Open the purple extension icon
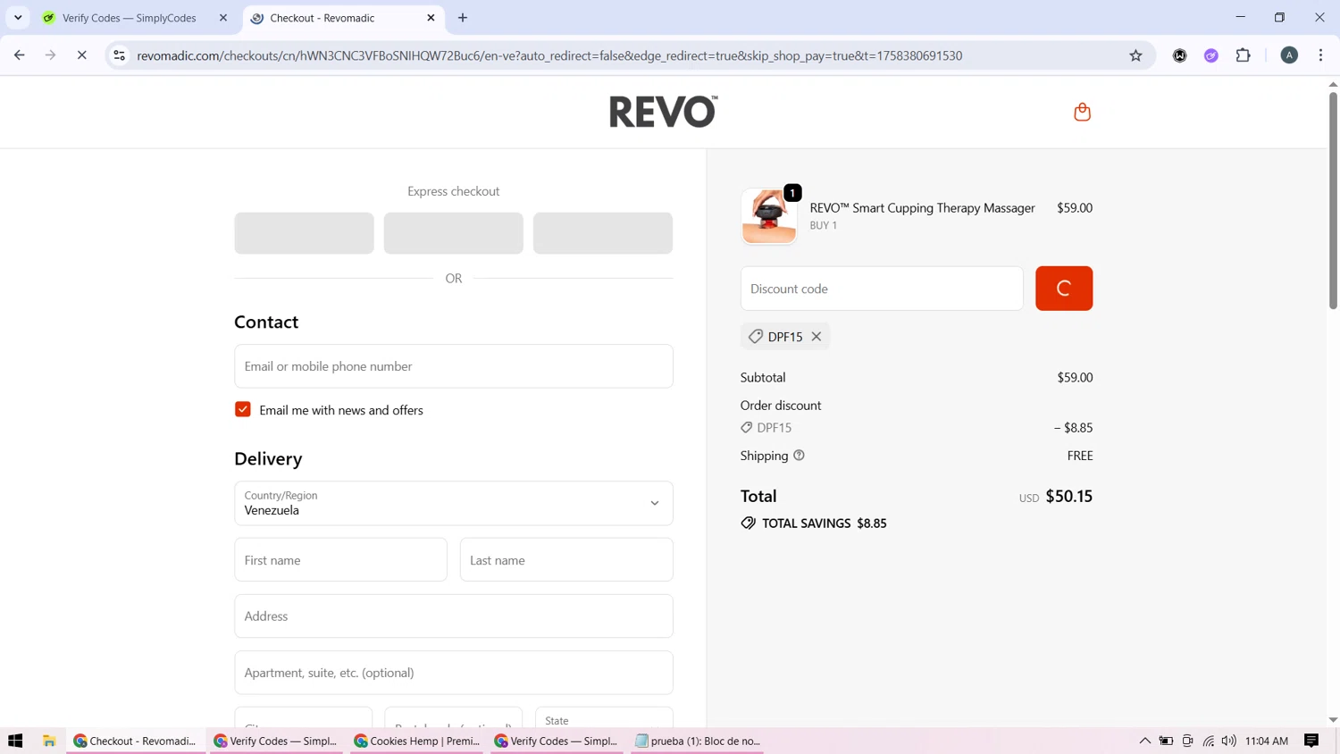Viewport: 1340px width, 754px height. [x=1211, y=55]
